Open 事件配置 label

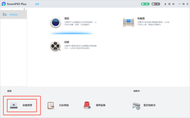pos(100,105)
